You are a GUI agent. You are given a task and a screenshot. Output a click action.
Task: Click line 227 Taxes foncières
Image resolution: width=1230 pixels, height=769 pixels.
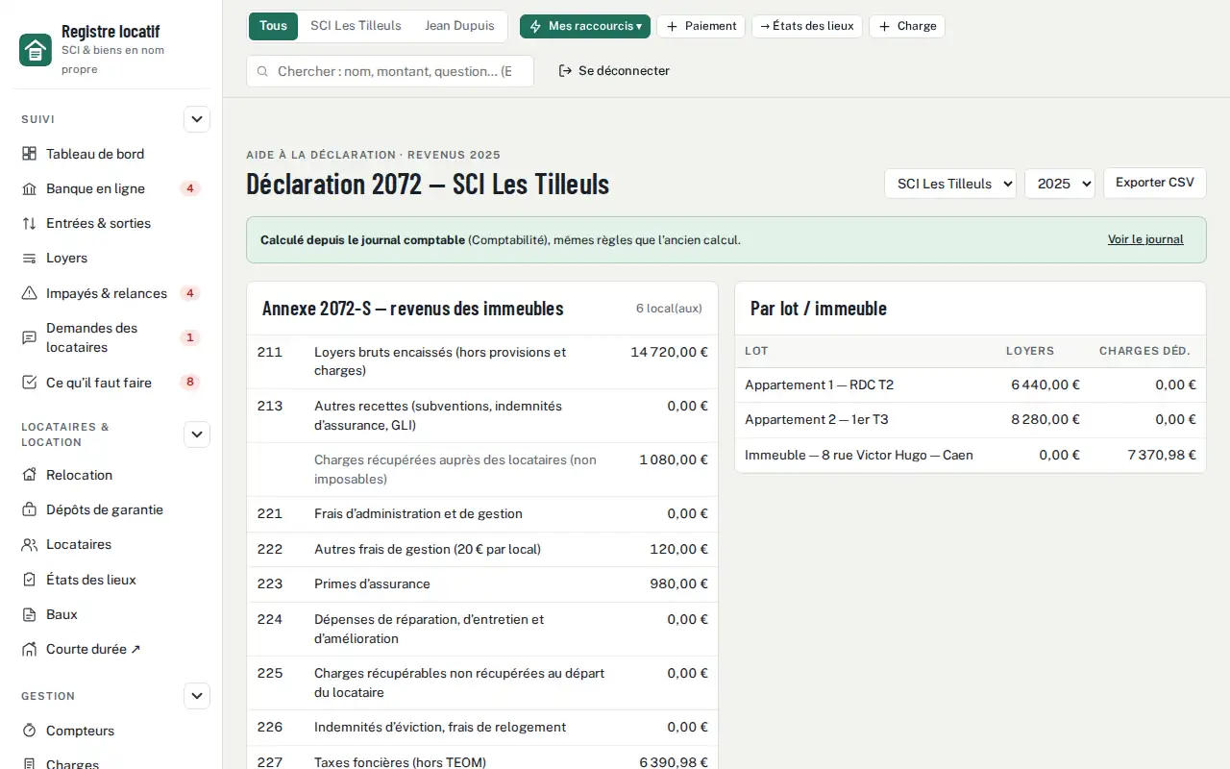pyautogui.click(x=482, y=757)
